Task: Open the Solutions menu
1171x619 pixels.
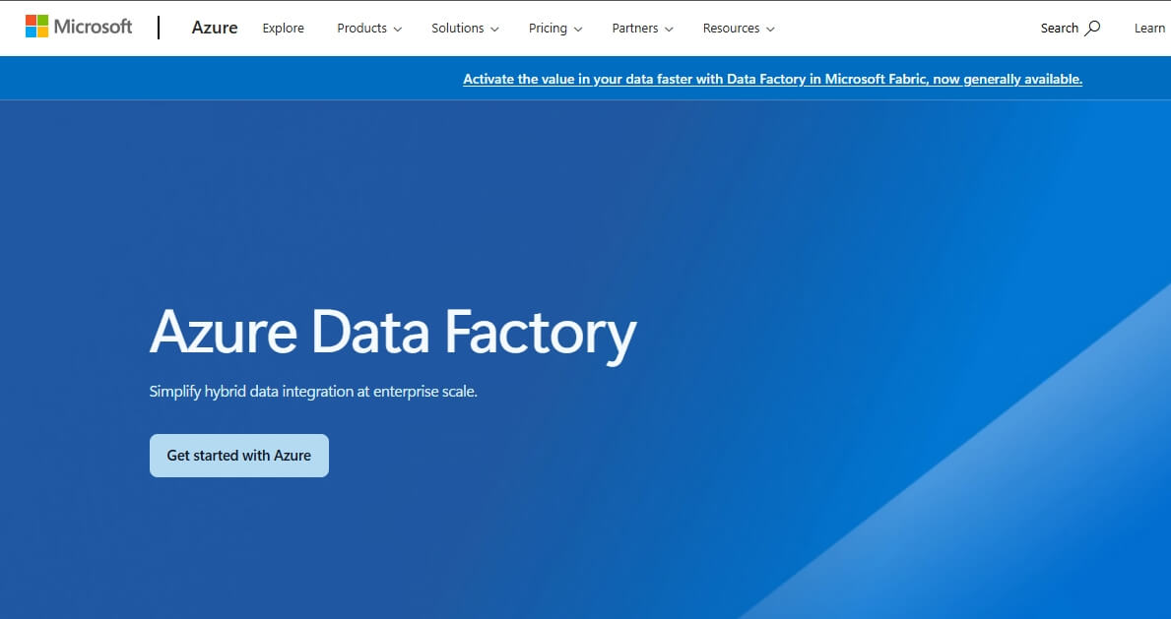Action: pos(464,29)
